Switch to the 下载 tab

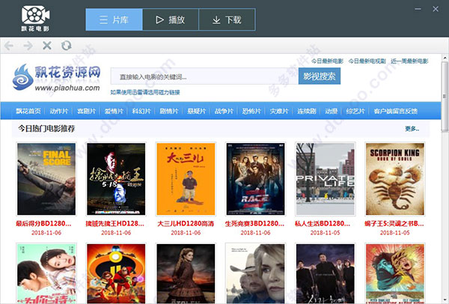[x=227, y=19]
